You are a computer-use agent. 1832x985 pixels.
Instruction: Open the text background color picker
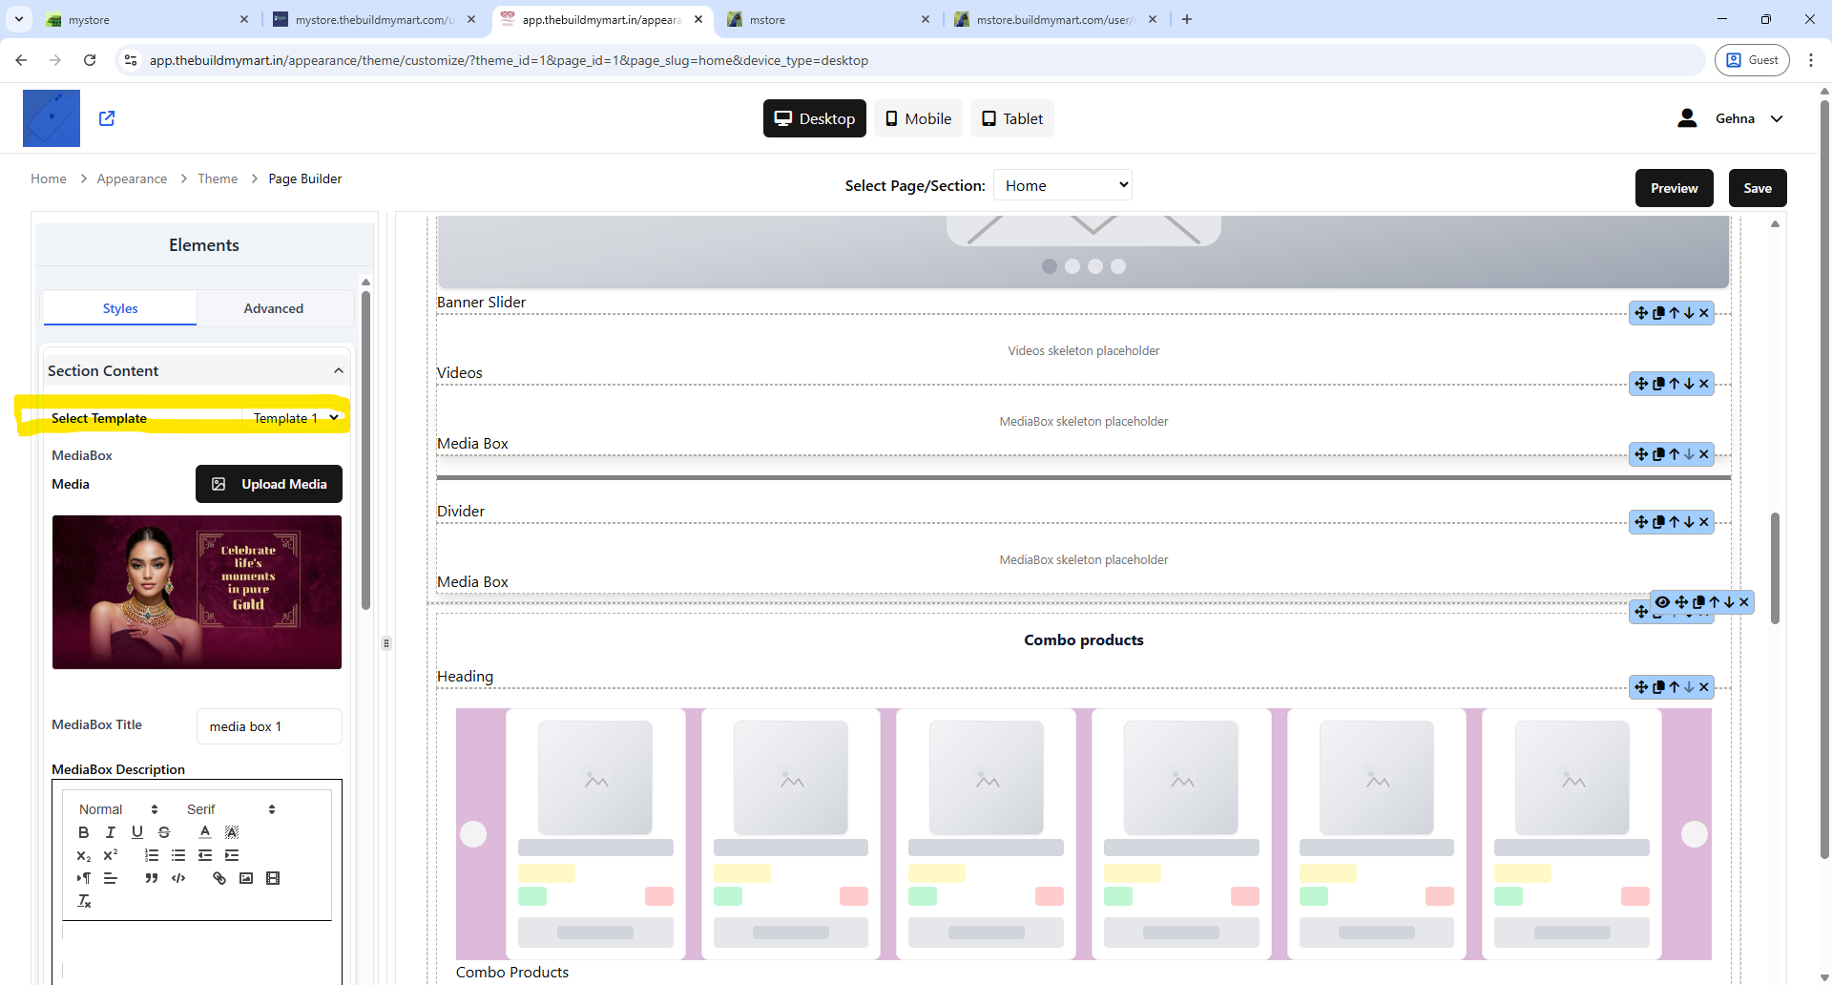[x=232, y=832]
